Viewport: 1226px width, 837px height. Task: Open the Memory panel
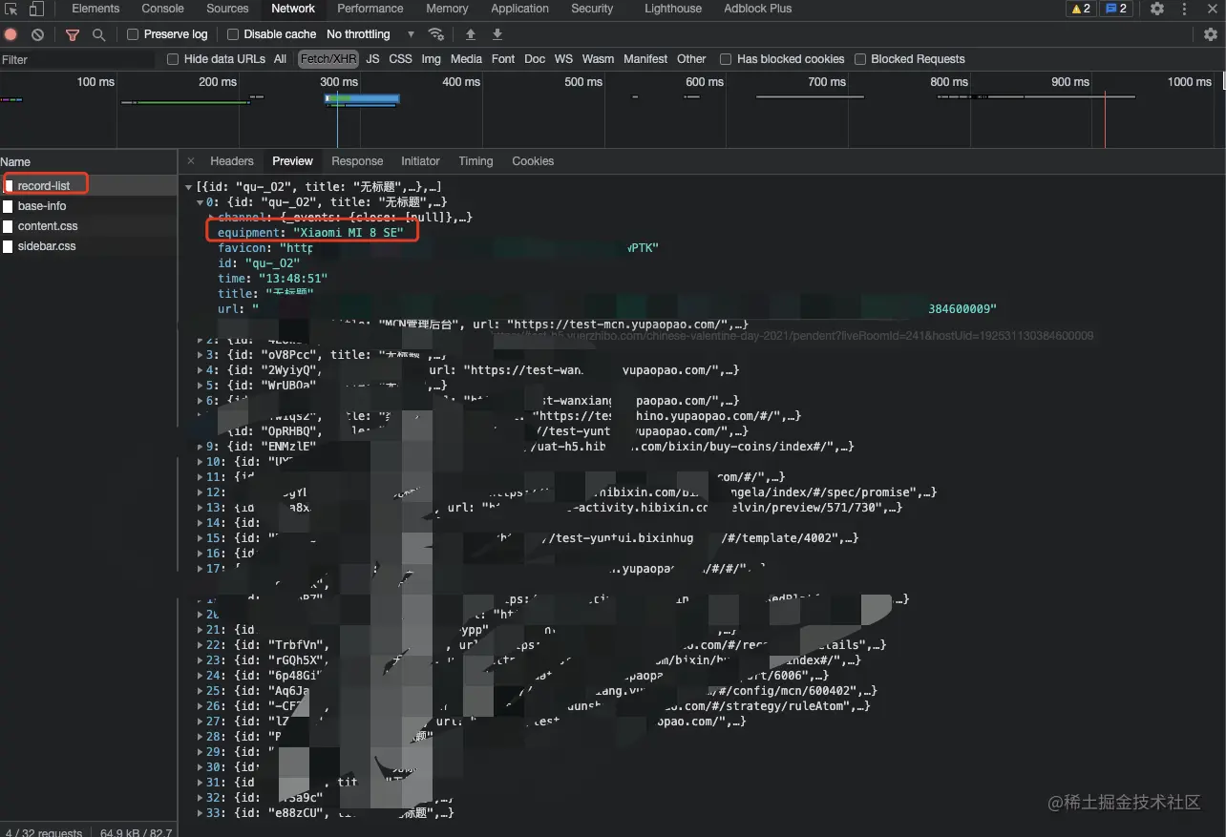(447, 9)
